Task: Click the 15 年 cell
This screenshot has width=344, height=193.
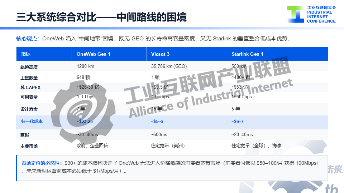Action: click(x=157, y=109)
